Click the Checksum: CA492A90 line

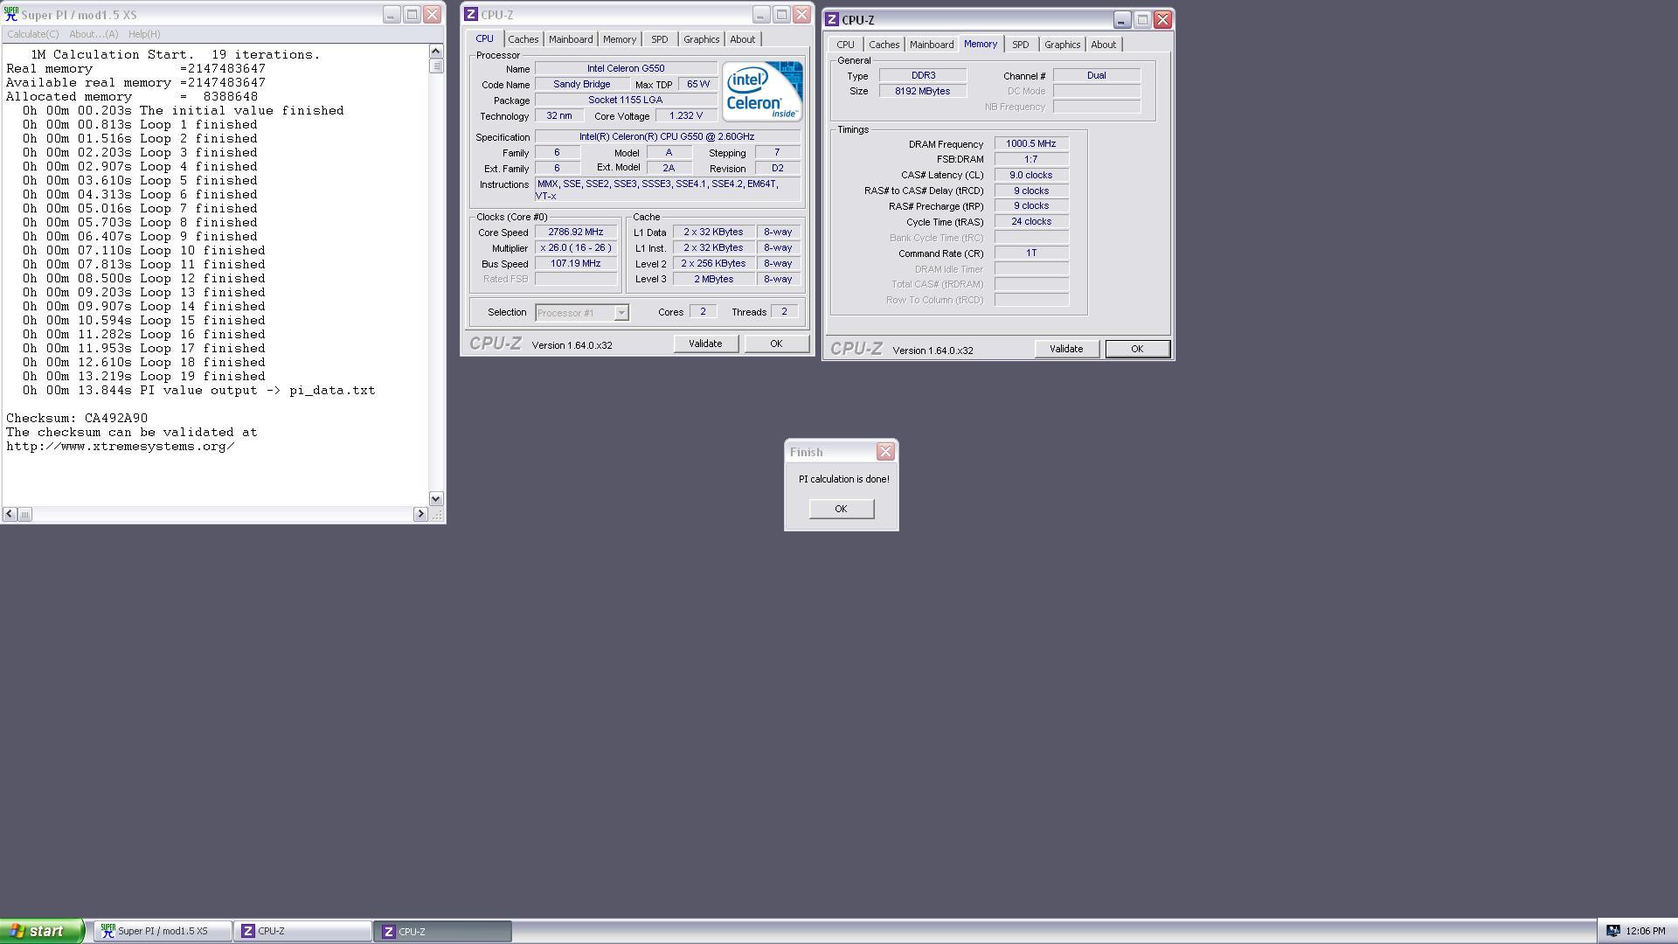point(77,419)
